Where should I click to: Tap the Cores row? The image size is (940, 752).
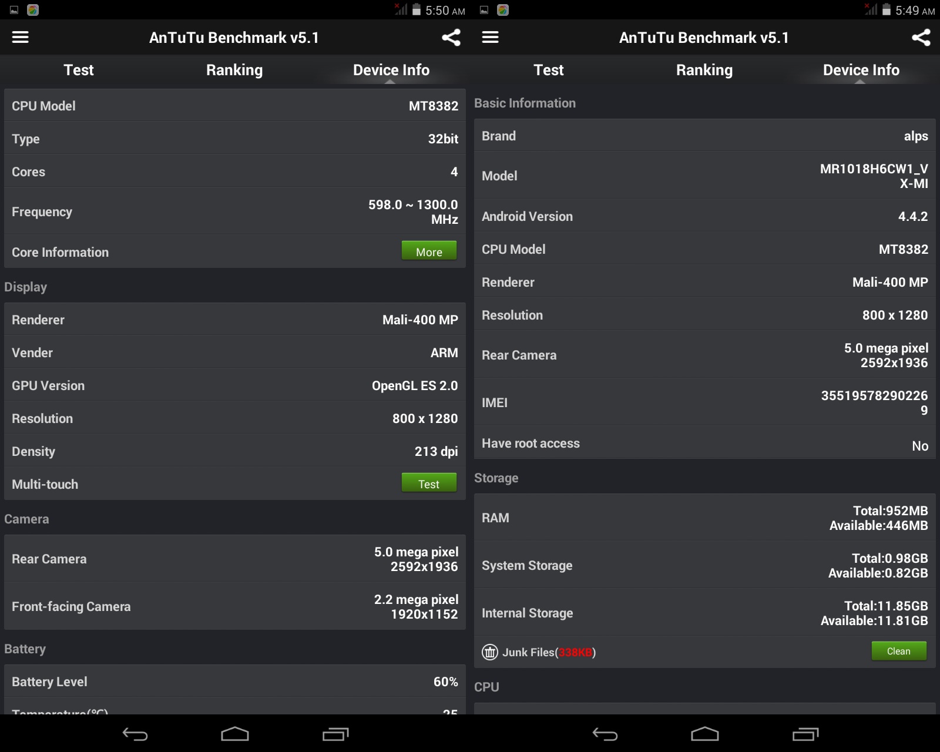(x=235, y=172)
